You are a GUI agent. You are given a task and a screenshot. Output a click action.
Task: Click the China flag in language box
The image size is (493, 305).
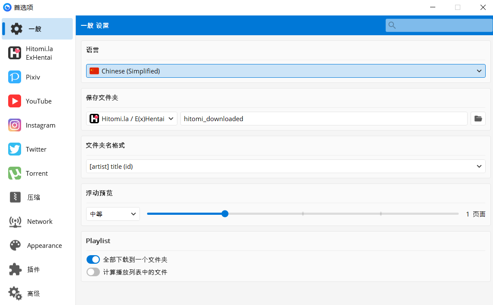coord(94,71)
